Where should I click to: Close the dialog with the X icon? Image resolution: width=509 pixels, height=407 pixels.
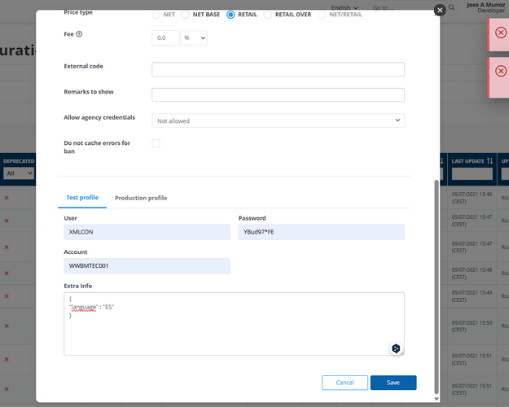(440, 10)
